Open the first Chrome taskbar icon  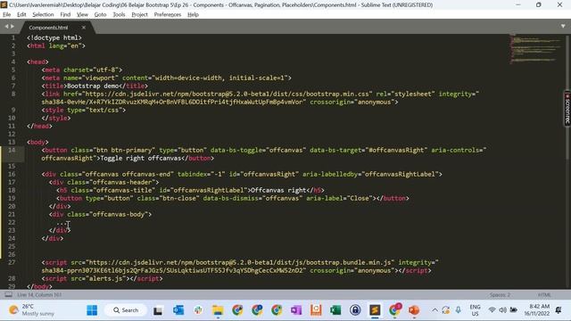click(x=237, y=310)
